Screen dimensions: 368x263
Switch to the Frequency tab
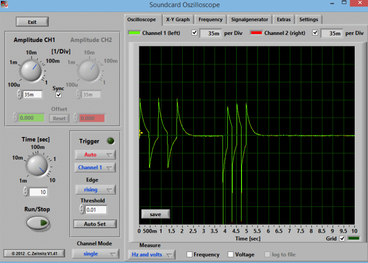click(210, 19)
